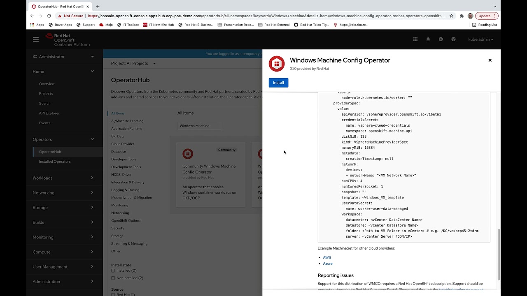Image resolution: width=527 pixels, height=296 pixels.
Task: Expand the Compute navigation section
Action: pos(65,252)
